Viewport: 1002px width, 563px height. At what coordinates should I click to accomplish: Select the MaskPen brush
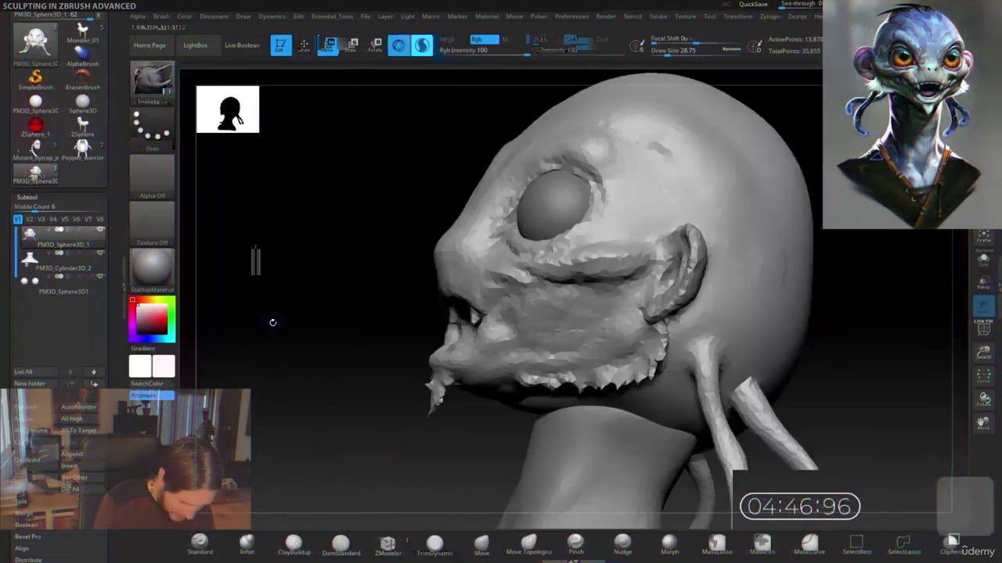pyautogui.click(x=762, y=544)
